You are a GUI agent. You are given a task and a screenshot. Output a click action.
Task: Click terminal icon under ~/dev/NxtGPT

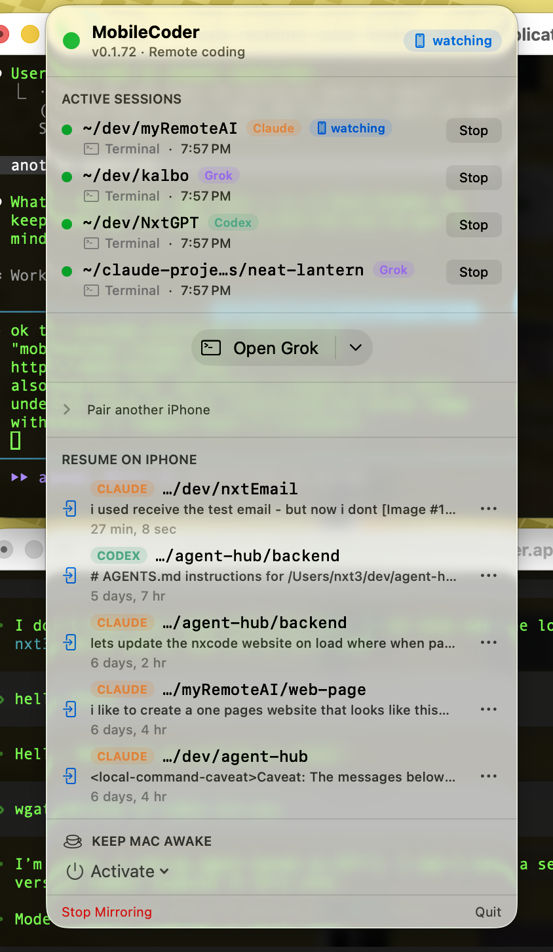pyautogui.click(x=92, y=243)
